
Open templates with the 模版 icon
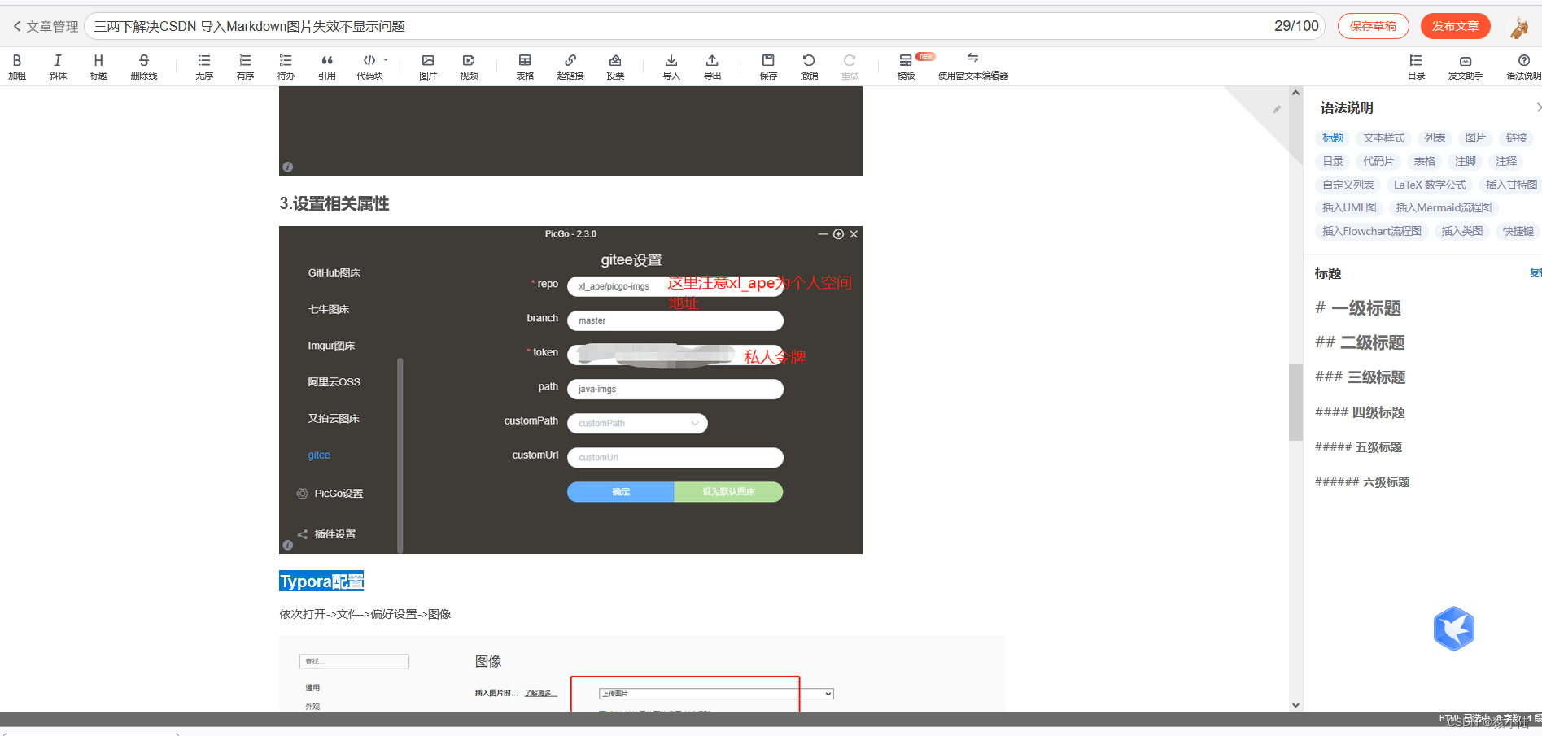(x=906, y=67)
